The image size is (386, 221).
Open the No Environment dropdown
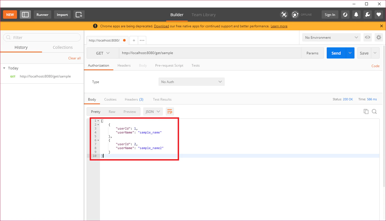click(x=331, y=37)
